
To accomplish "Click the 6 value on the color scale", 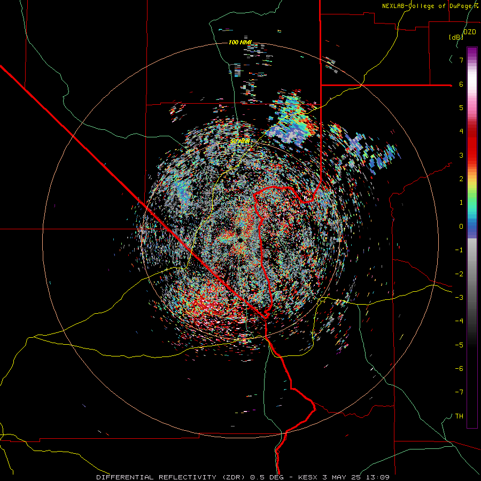I will (461, 84).
